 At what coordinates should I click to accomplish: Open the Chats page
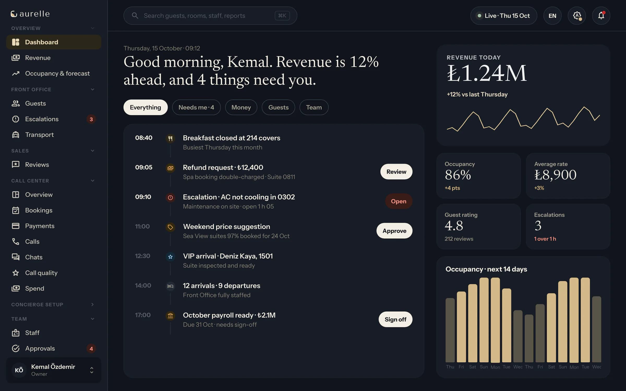pos(53,257)
